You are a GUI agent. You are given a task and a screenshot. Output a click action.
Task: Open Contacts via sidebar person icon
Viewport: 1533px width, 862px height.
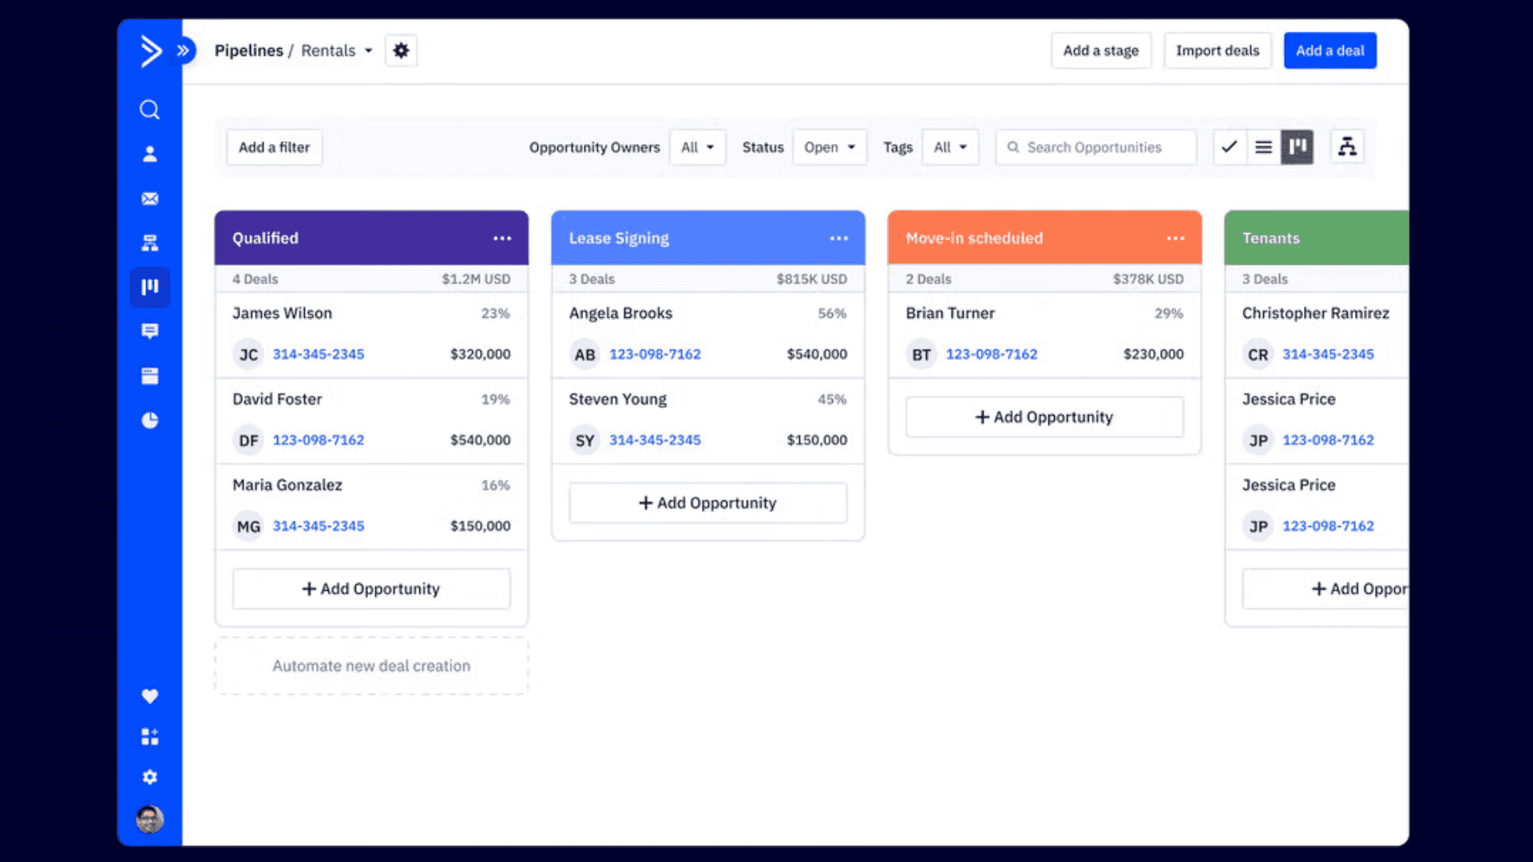click(x=150, y=154)
